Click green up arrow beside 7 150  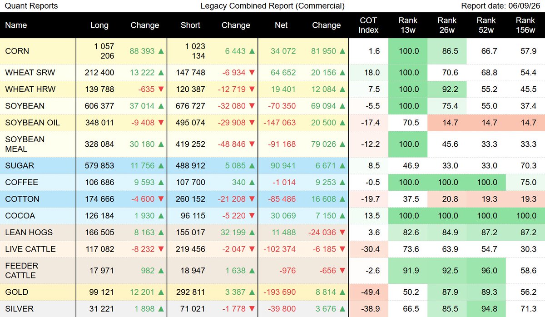342,216
